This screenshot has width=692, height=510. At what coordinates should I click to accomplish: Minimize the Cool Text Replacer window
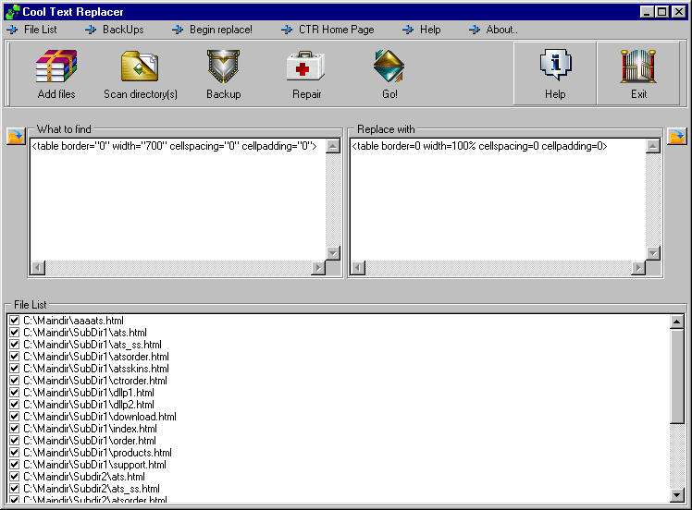[647, 12]
